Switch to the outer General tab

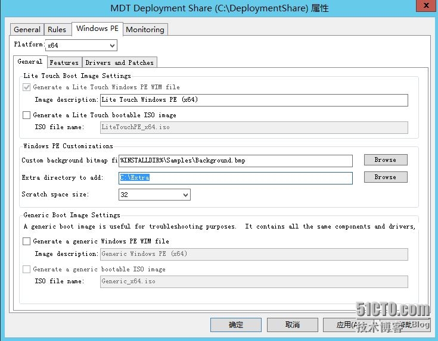27,29
